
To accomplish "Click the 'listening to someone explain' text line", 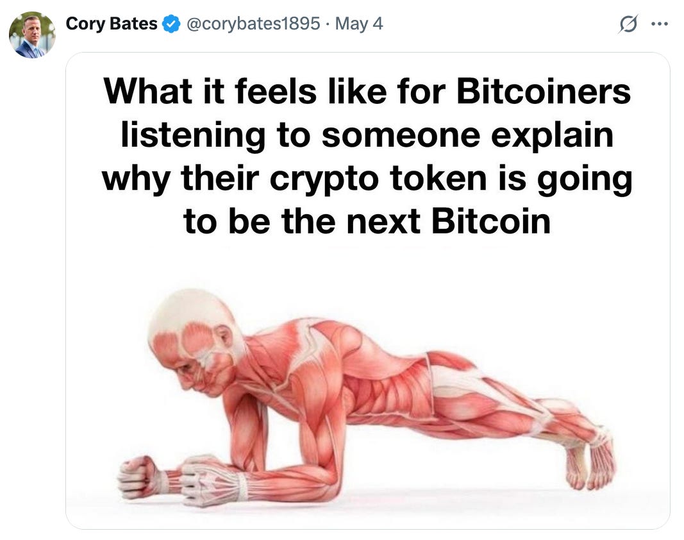I will 367,135.
